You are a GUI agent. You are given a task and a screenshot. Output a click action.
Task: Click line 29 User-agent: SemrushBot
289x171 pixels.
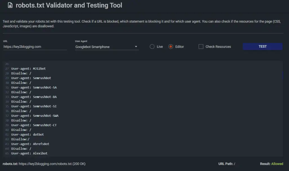click(31, 78)
